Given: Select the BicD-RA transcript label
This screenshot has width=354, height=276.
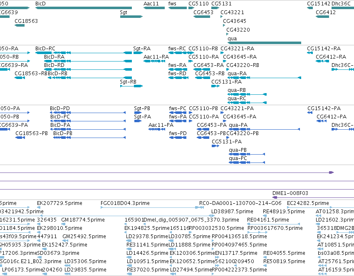Looking at the screenshot, I should click(54, 57).
